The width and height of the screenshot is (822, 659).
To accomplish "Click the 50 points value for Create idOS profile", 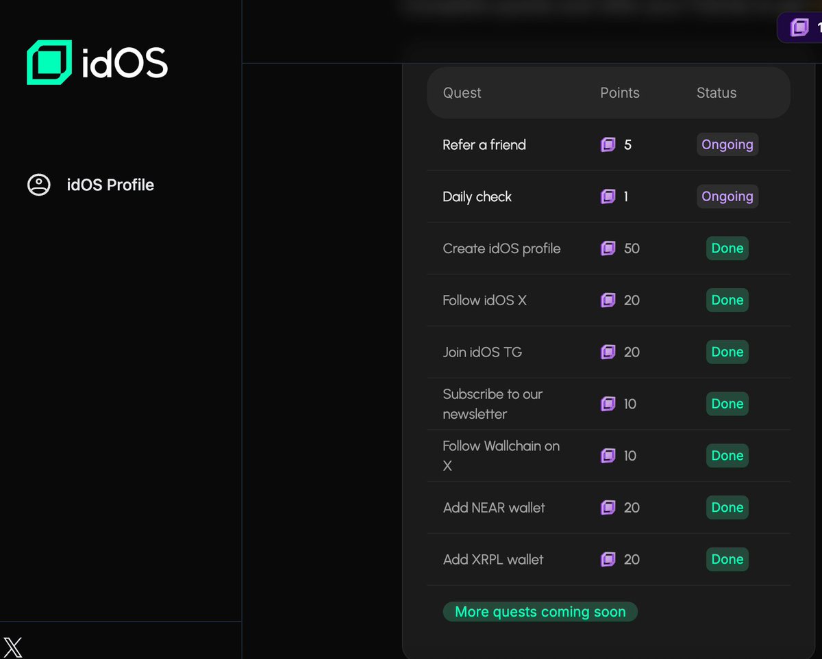I will point(632,248).
